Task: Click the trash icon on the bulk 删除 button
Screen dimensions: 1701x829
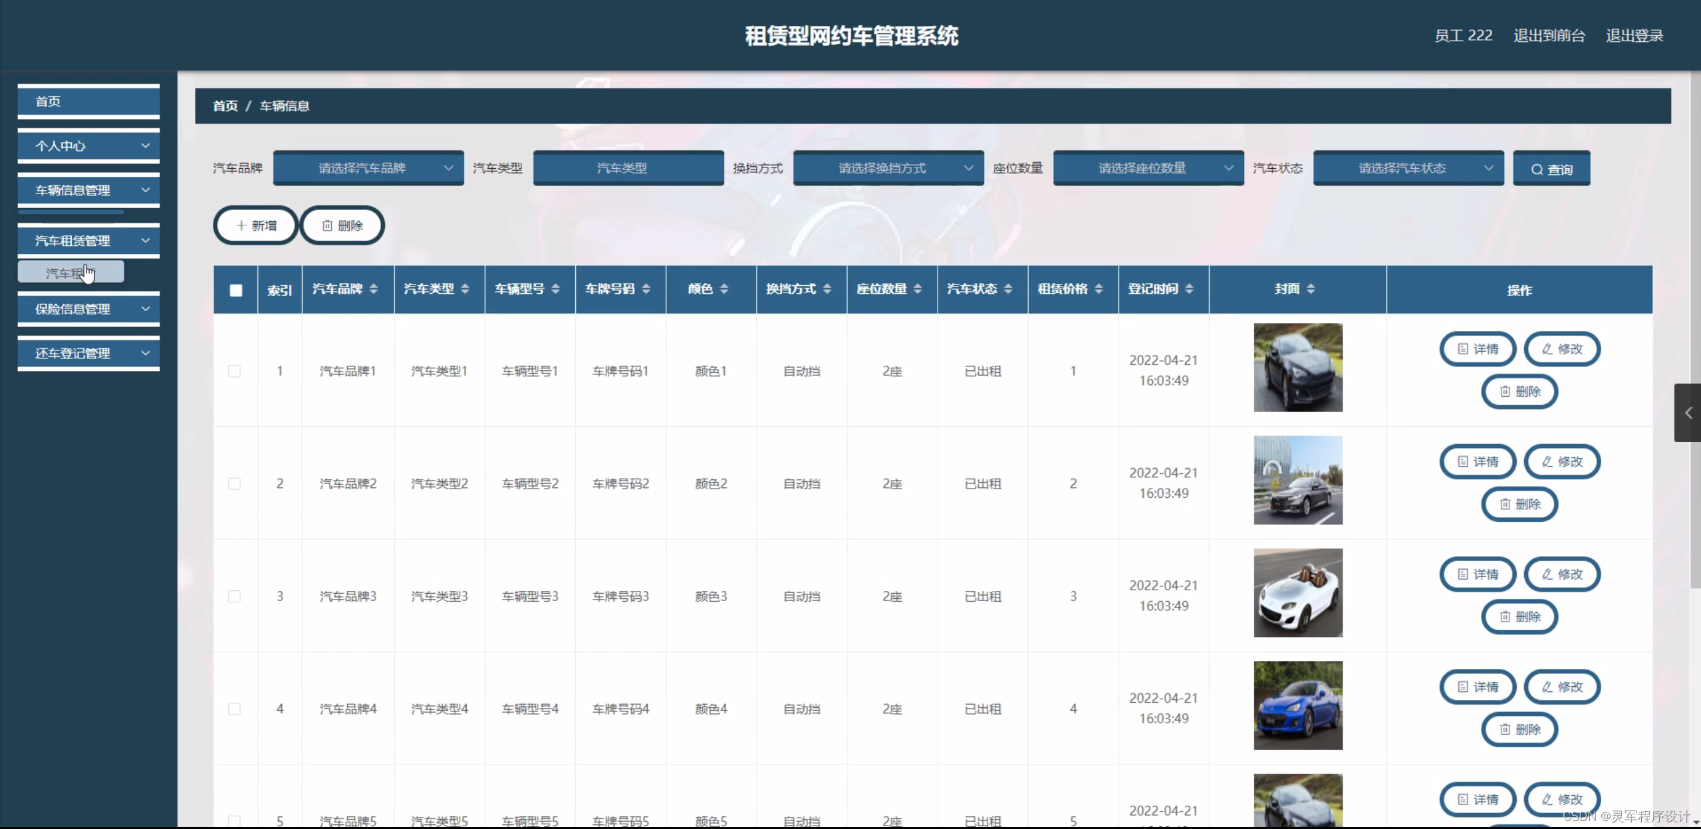Action: [x=327, y=225]
